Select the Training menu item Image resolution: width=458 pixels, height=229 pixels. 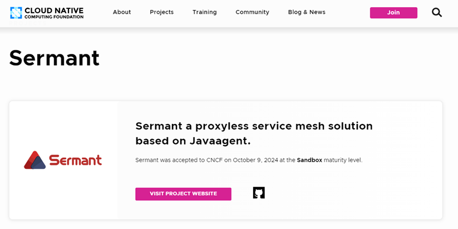pos(204,12)
